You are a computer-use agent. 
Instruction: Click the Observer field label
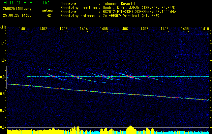[68, 4]
